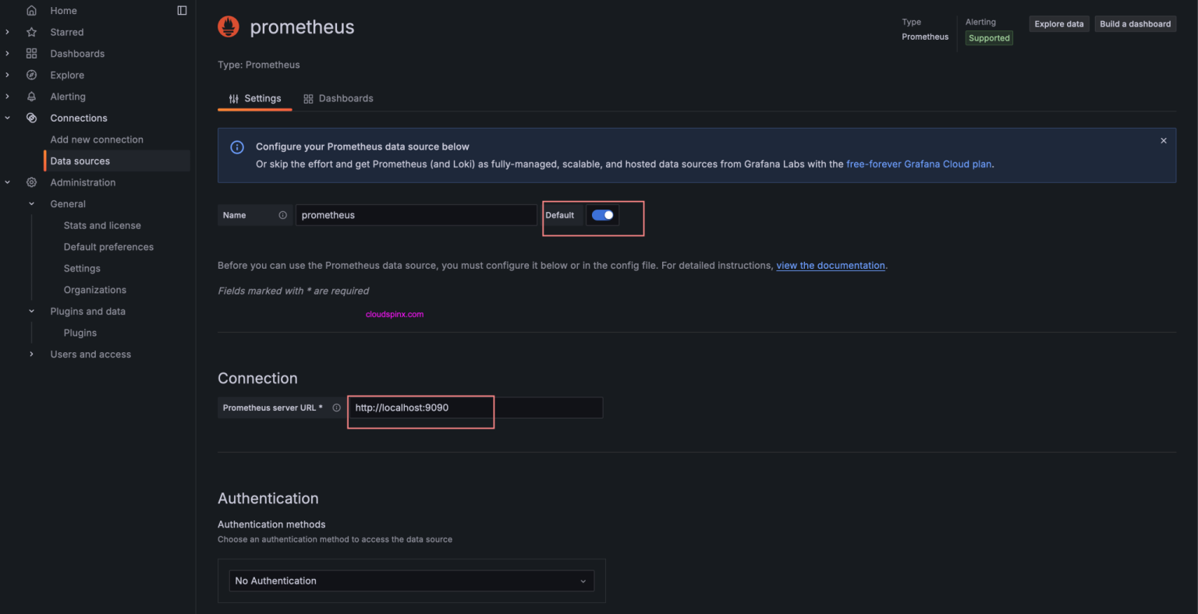This screenshot has height=614, width=1198.
Task: Open Alerting using the bell icon
Action: pos(31,96)
